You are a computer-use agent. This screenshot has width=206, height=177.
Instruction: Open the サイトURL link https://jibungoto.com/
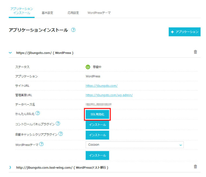(x=101, y=86)
